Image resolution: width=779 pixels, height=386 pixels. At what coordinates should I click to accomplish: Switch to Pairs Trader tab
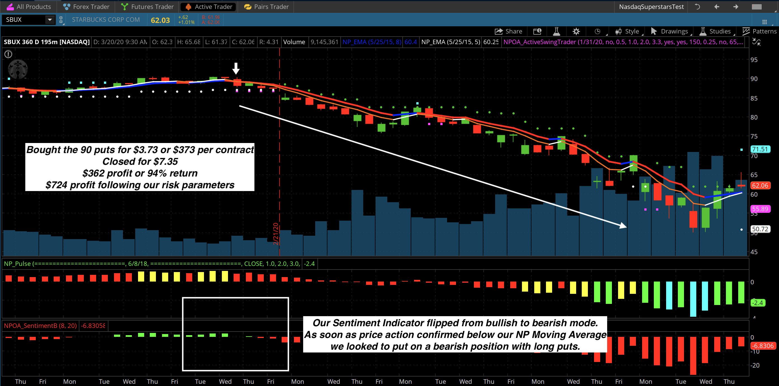tap(266, 7)
